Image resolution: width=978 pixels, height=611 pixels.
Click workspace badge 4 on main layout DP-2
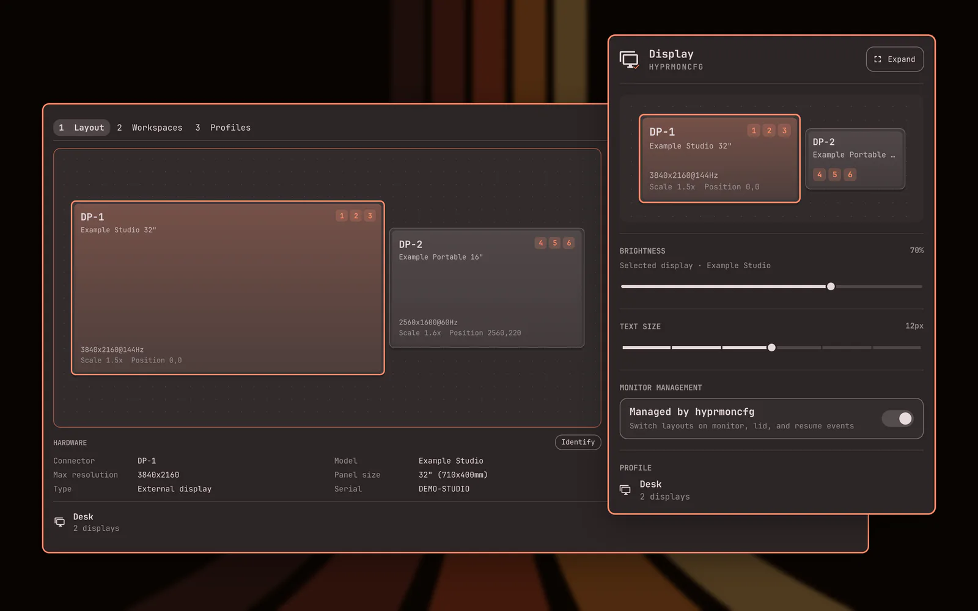coord(540,243)
